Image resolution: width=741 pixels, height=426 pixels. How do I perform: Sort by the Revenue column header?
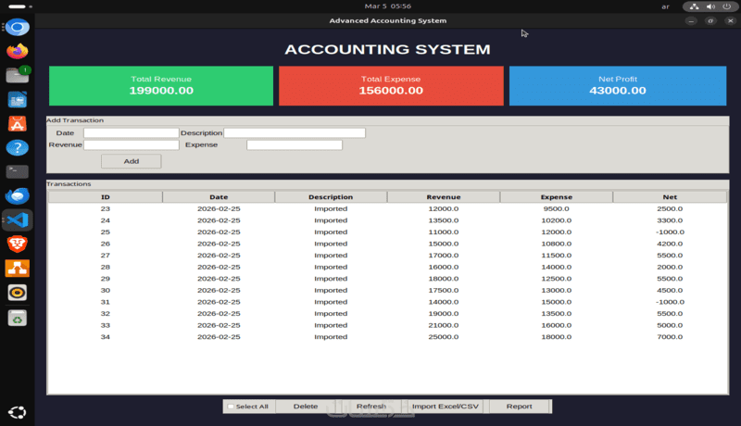(444, 197)
